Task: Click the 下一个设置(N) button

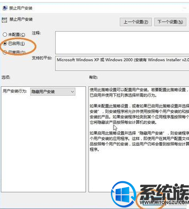Action: point(170,22)
